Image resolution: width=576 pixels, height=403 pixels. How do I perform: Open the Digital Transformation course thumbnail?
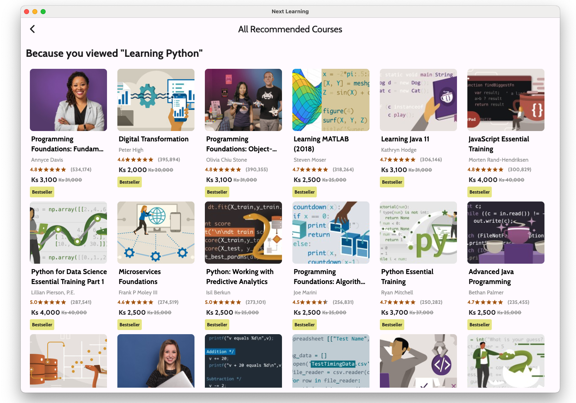point(156,100)
